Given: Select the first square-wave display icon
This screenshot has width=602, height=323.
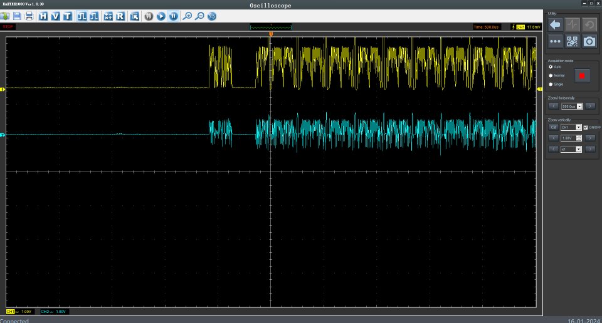Looking at the screenshot, I should coord(82,16).
